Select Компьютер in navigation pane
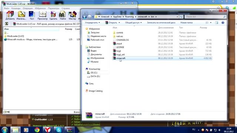 tap(93, 69)
